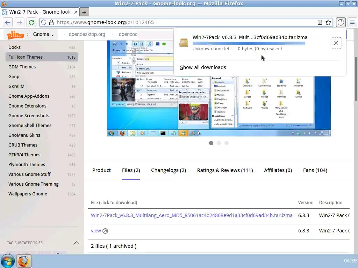Click the Pling logo
358x268 pixels.
[x=15, y=35]
